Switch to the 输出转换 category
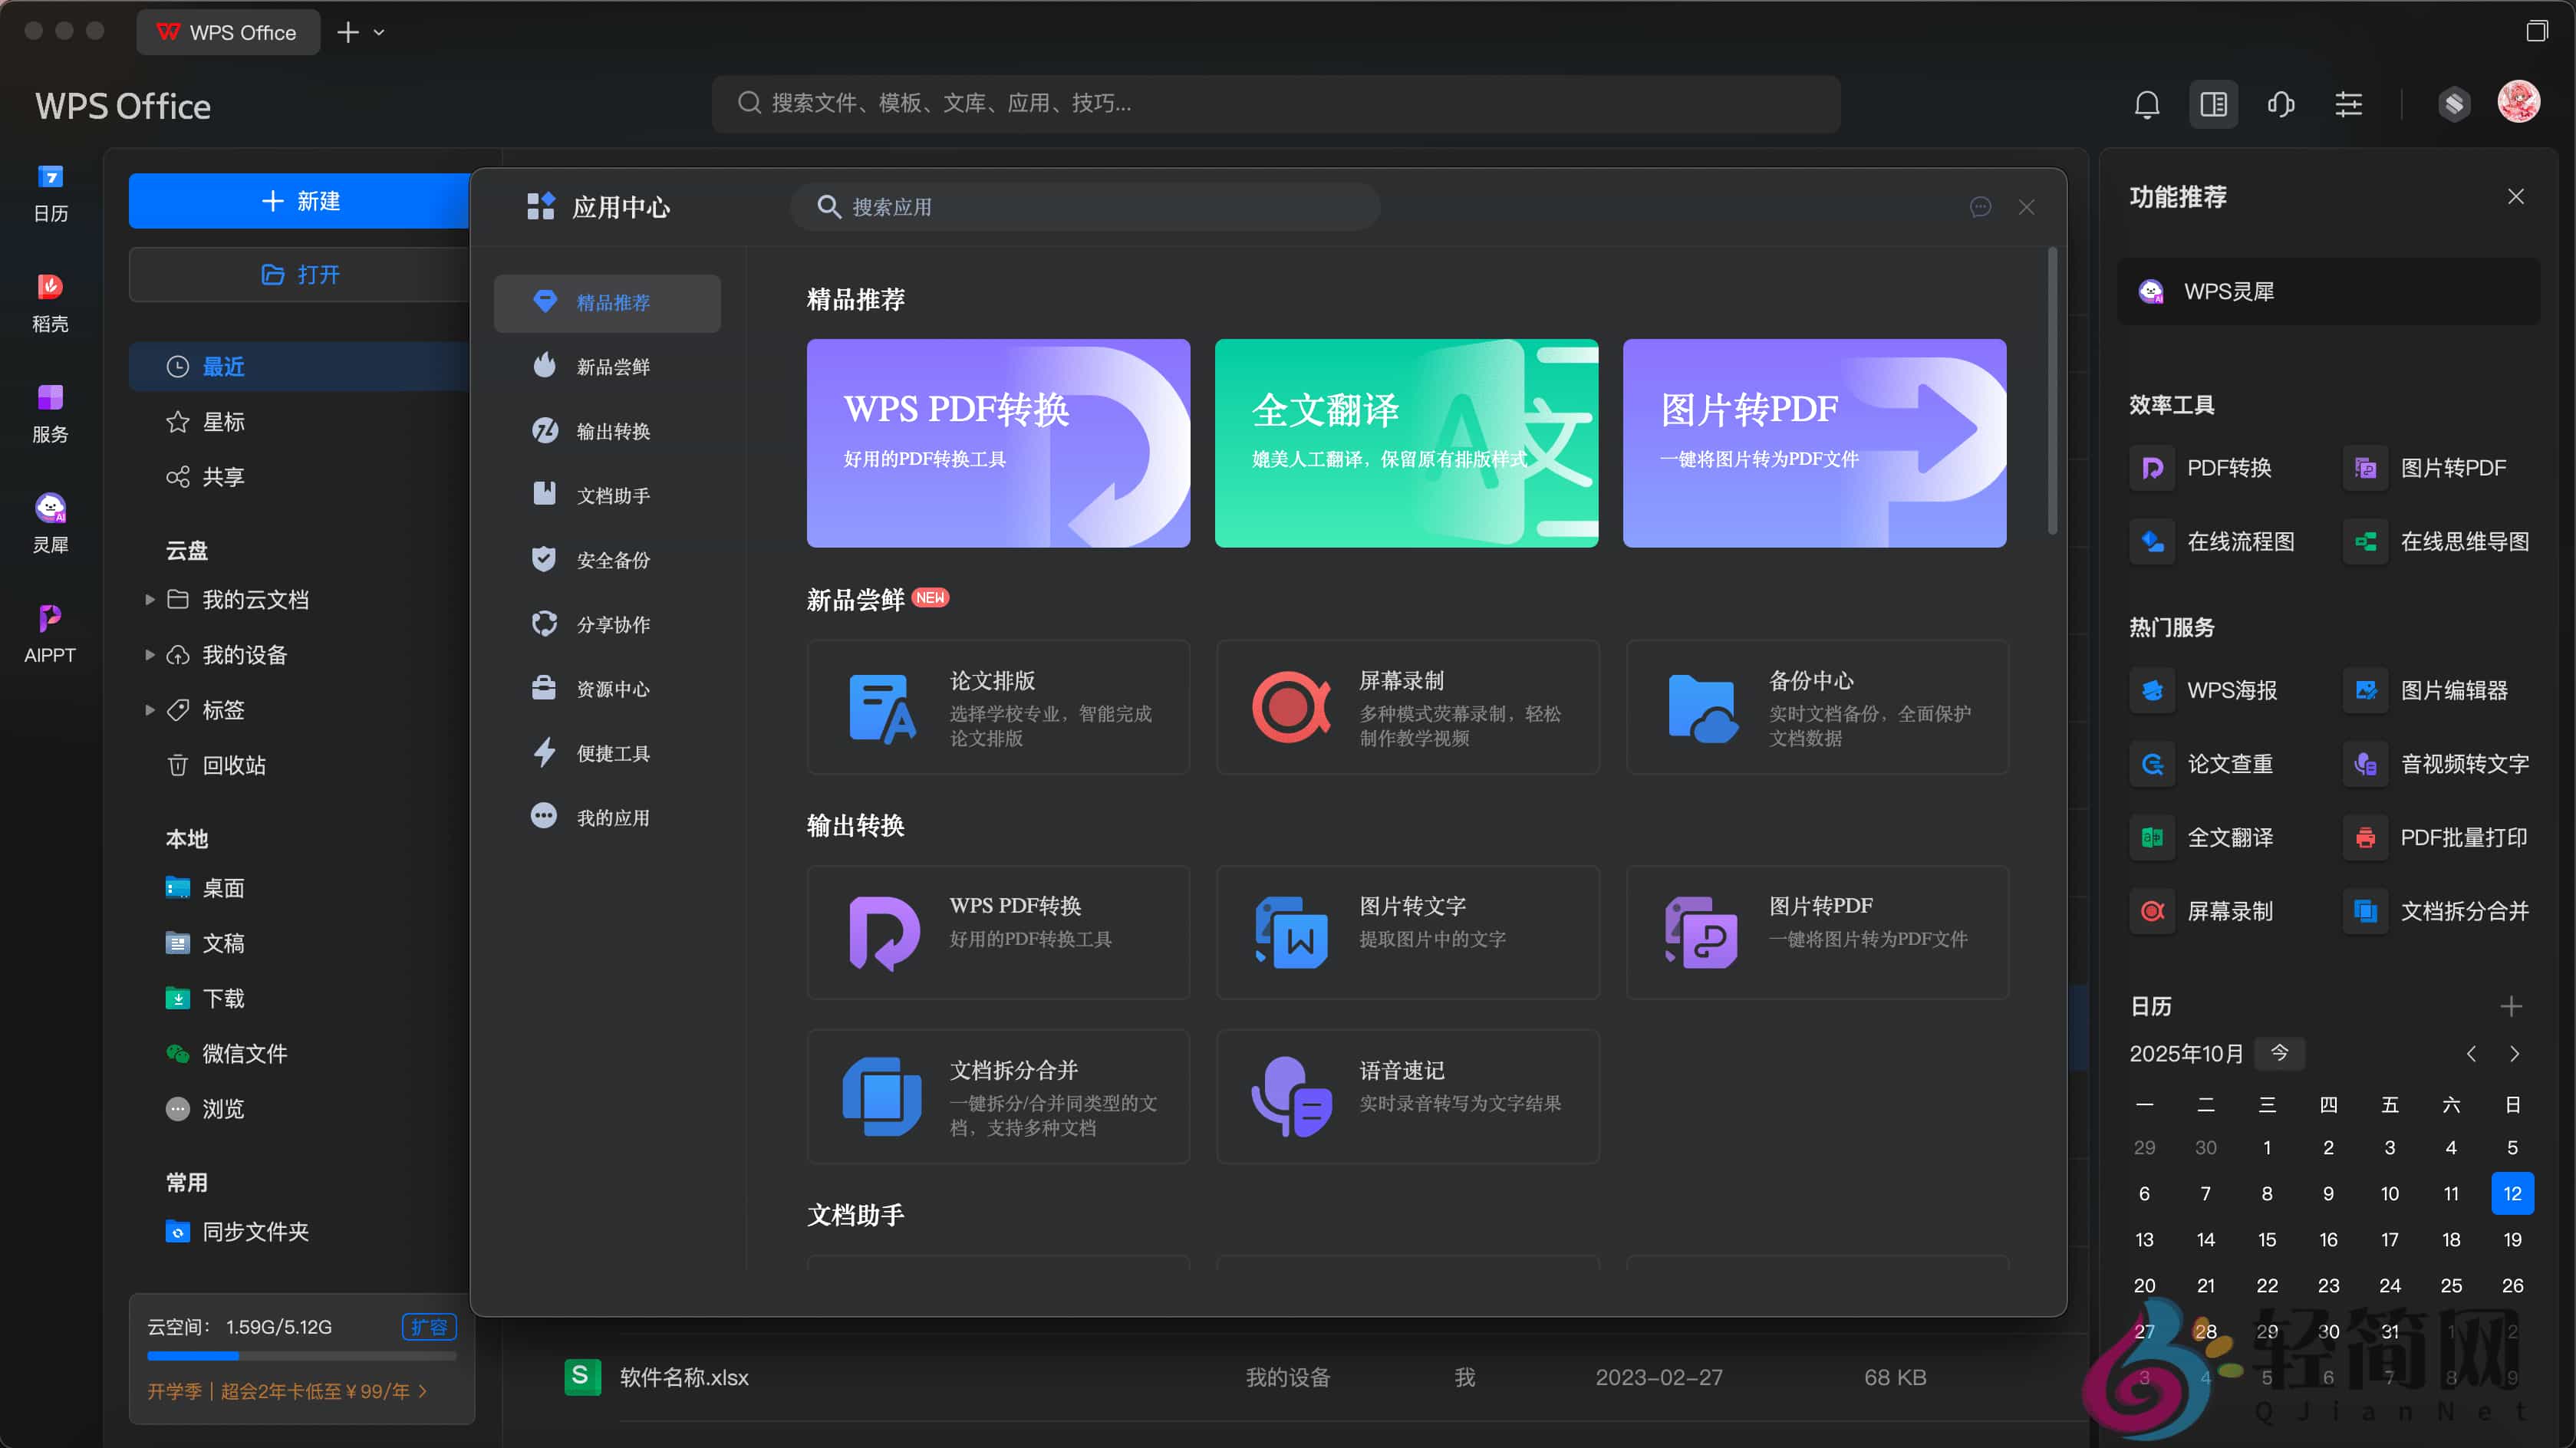 614,430
